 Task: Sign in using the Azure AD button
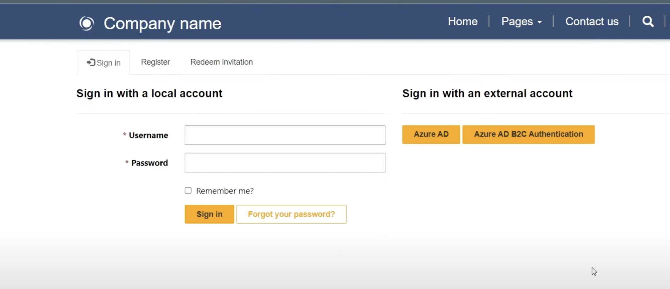click(x=431, y=134)
